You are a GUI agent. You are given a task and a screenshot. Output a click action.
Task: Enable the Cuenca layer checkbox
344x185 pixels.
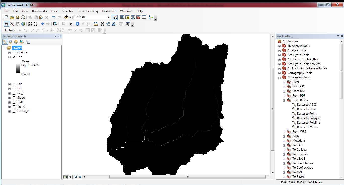pyautogui.click(x=14, y=52)
